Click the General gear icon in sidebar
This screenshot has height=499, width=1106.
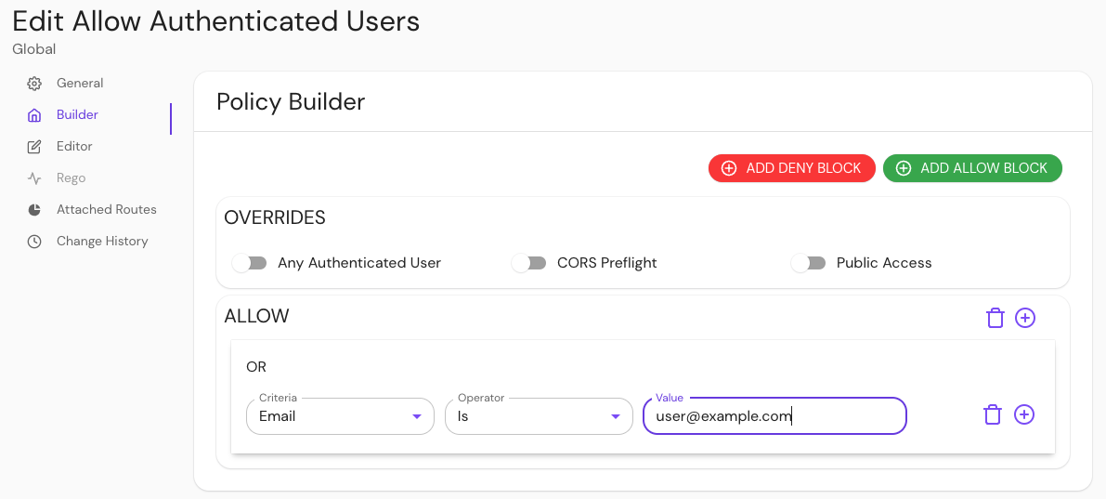[34, 84]
